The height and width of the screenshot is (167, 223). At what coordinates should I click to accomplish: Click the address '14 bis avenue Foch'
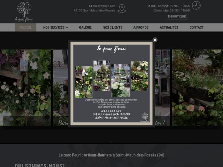(x=102, y=6)
